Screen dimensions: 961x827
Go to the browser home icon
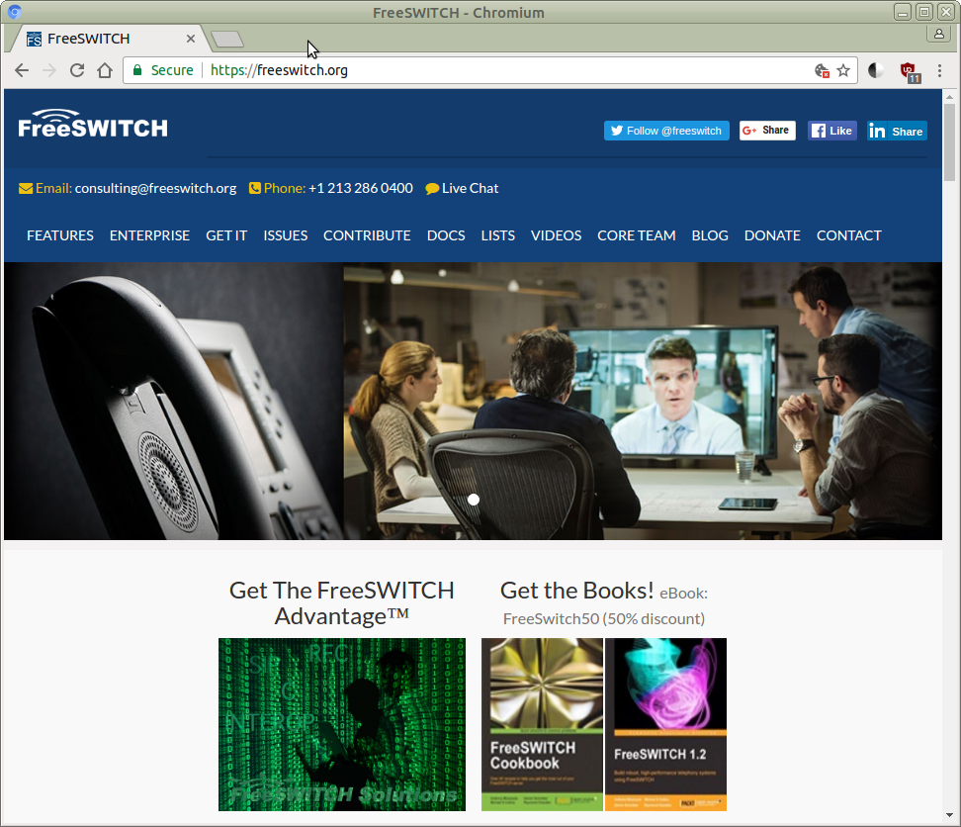click(x=105, y=70)
